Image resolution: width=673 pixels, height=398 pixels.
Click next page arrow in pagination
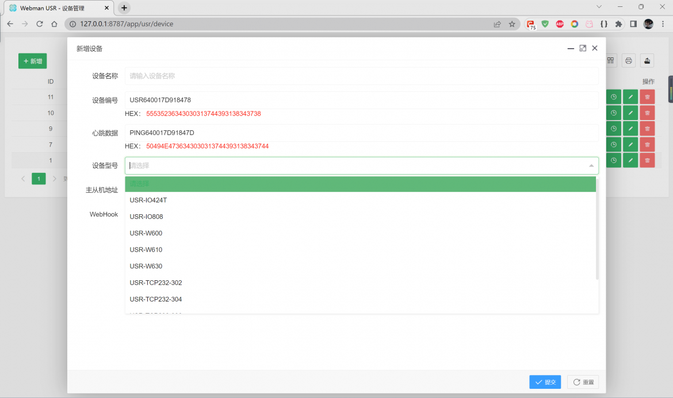click(x=54, y=179)
